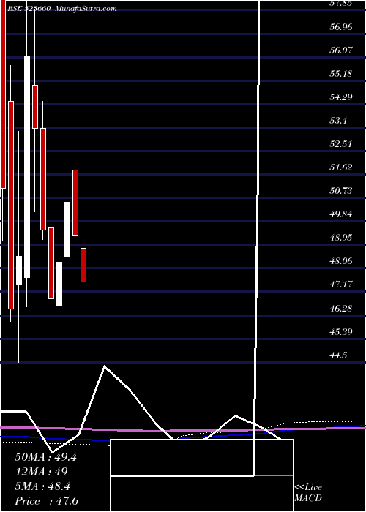Click the <<Live MACD label
Screen dimensions: 366x512
[x=308, y=493]
